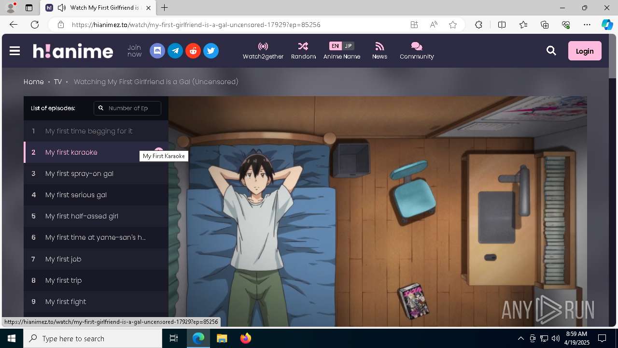
Task: Add this page to favorites
Action: [x=453, y=25]
